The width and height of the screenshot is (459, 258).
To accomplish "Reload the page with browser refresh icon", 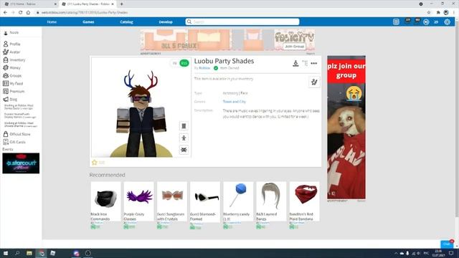I will coord(21,13).
